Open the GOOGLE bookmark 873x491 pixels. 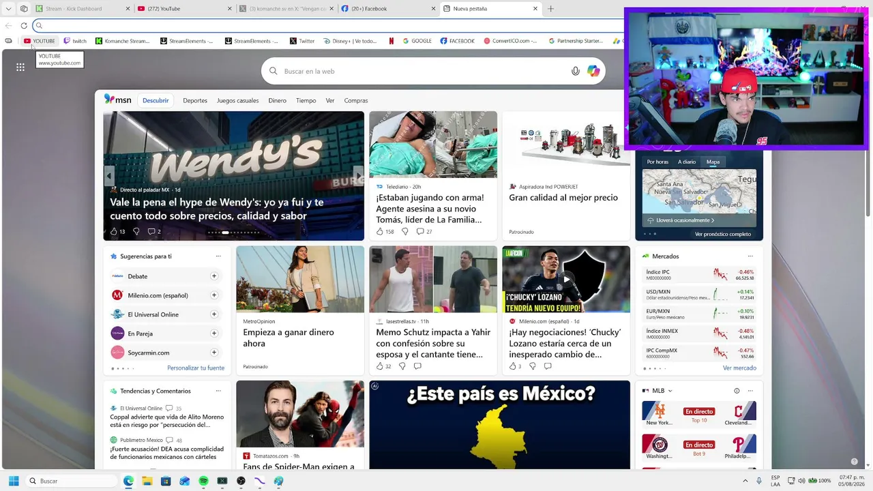click(417, 41)
